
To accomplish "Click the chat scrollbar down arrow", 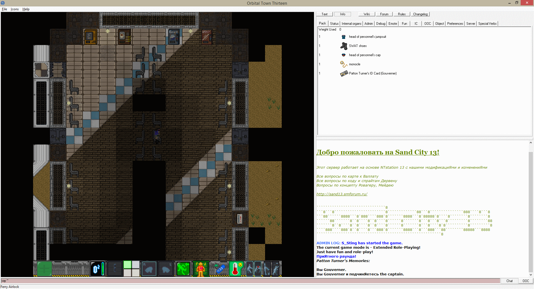I will [x=531, y=275].
